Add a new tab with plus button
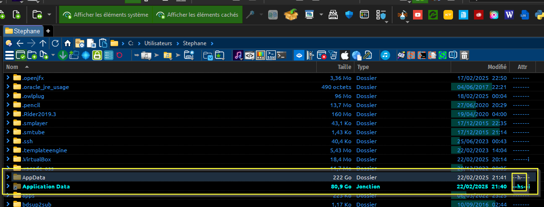Viewport: 544px width, 207px height. (48, 31)
